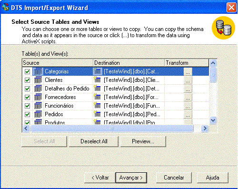This screenshot has width=238, height=189.
Task: Click the vertical scrollbar down arrow
Action: click(x=213, y=120)
